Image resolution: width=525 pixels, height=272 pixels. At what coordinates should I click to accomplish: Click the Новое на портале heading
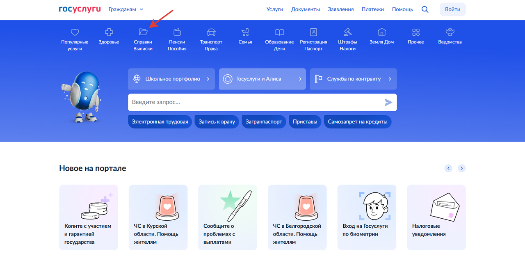[x=93, y=168]
